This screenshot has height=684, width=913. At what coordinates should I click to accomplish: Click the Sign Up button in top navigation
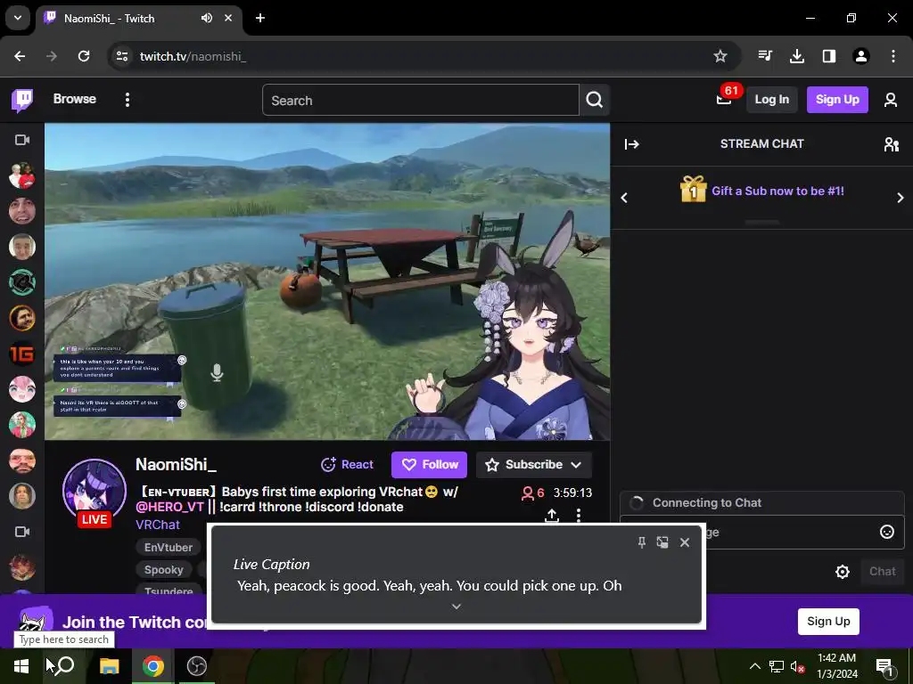pyautogui.click(x=837, y=100)
